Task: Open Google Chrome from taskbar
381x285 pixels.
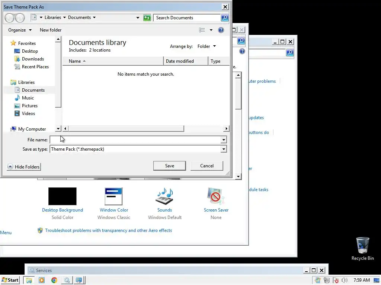Action: [x=54, y=281]
